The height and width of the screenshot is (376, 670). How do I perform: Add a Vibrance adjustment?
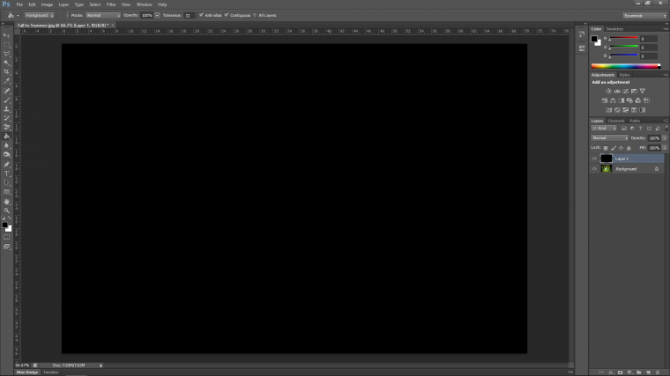[642, 91]
